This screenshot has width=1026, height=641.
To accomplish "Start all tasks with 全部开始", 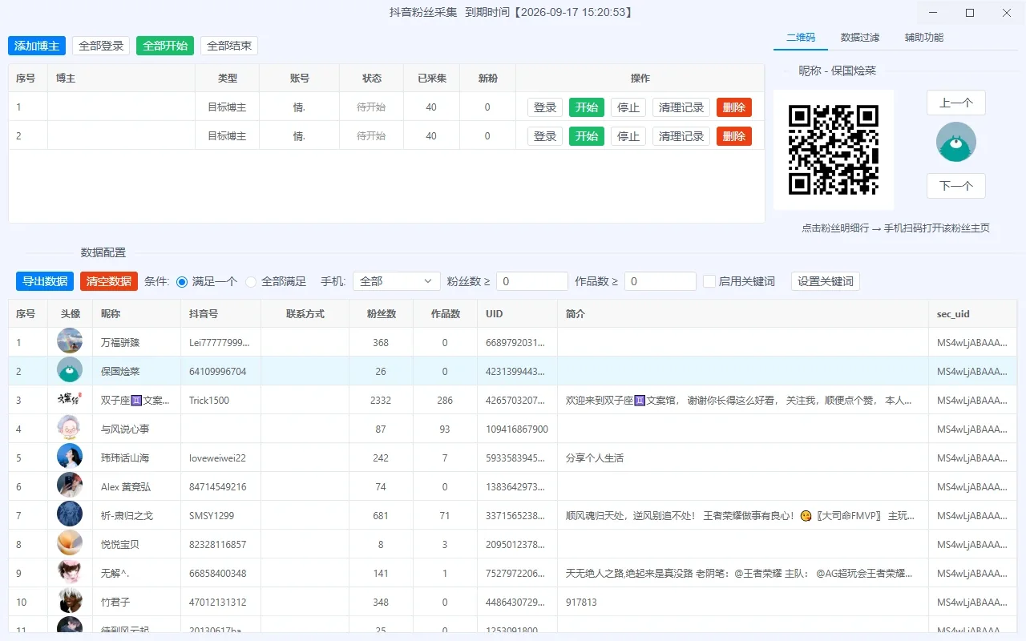I will pos(165,46).
